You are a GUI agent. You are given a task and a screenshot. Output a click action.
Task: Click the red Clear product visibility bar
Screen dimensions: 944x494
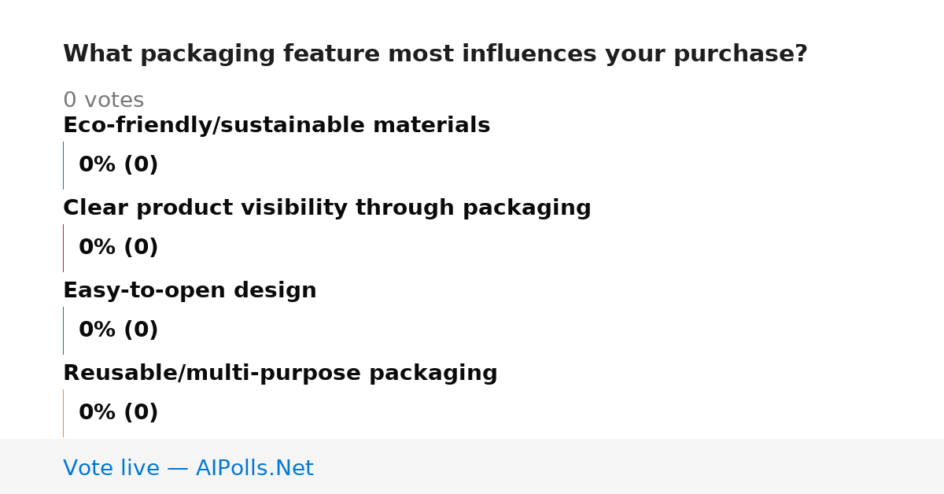pyautogui.click(x=63, y=248)
